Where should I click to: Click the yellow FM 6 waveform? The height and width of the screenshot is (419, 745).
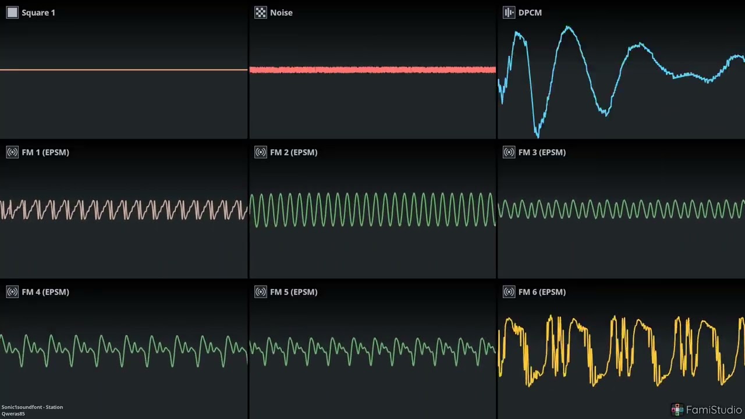click(x=621, y=351)
